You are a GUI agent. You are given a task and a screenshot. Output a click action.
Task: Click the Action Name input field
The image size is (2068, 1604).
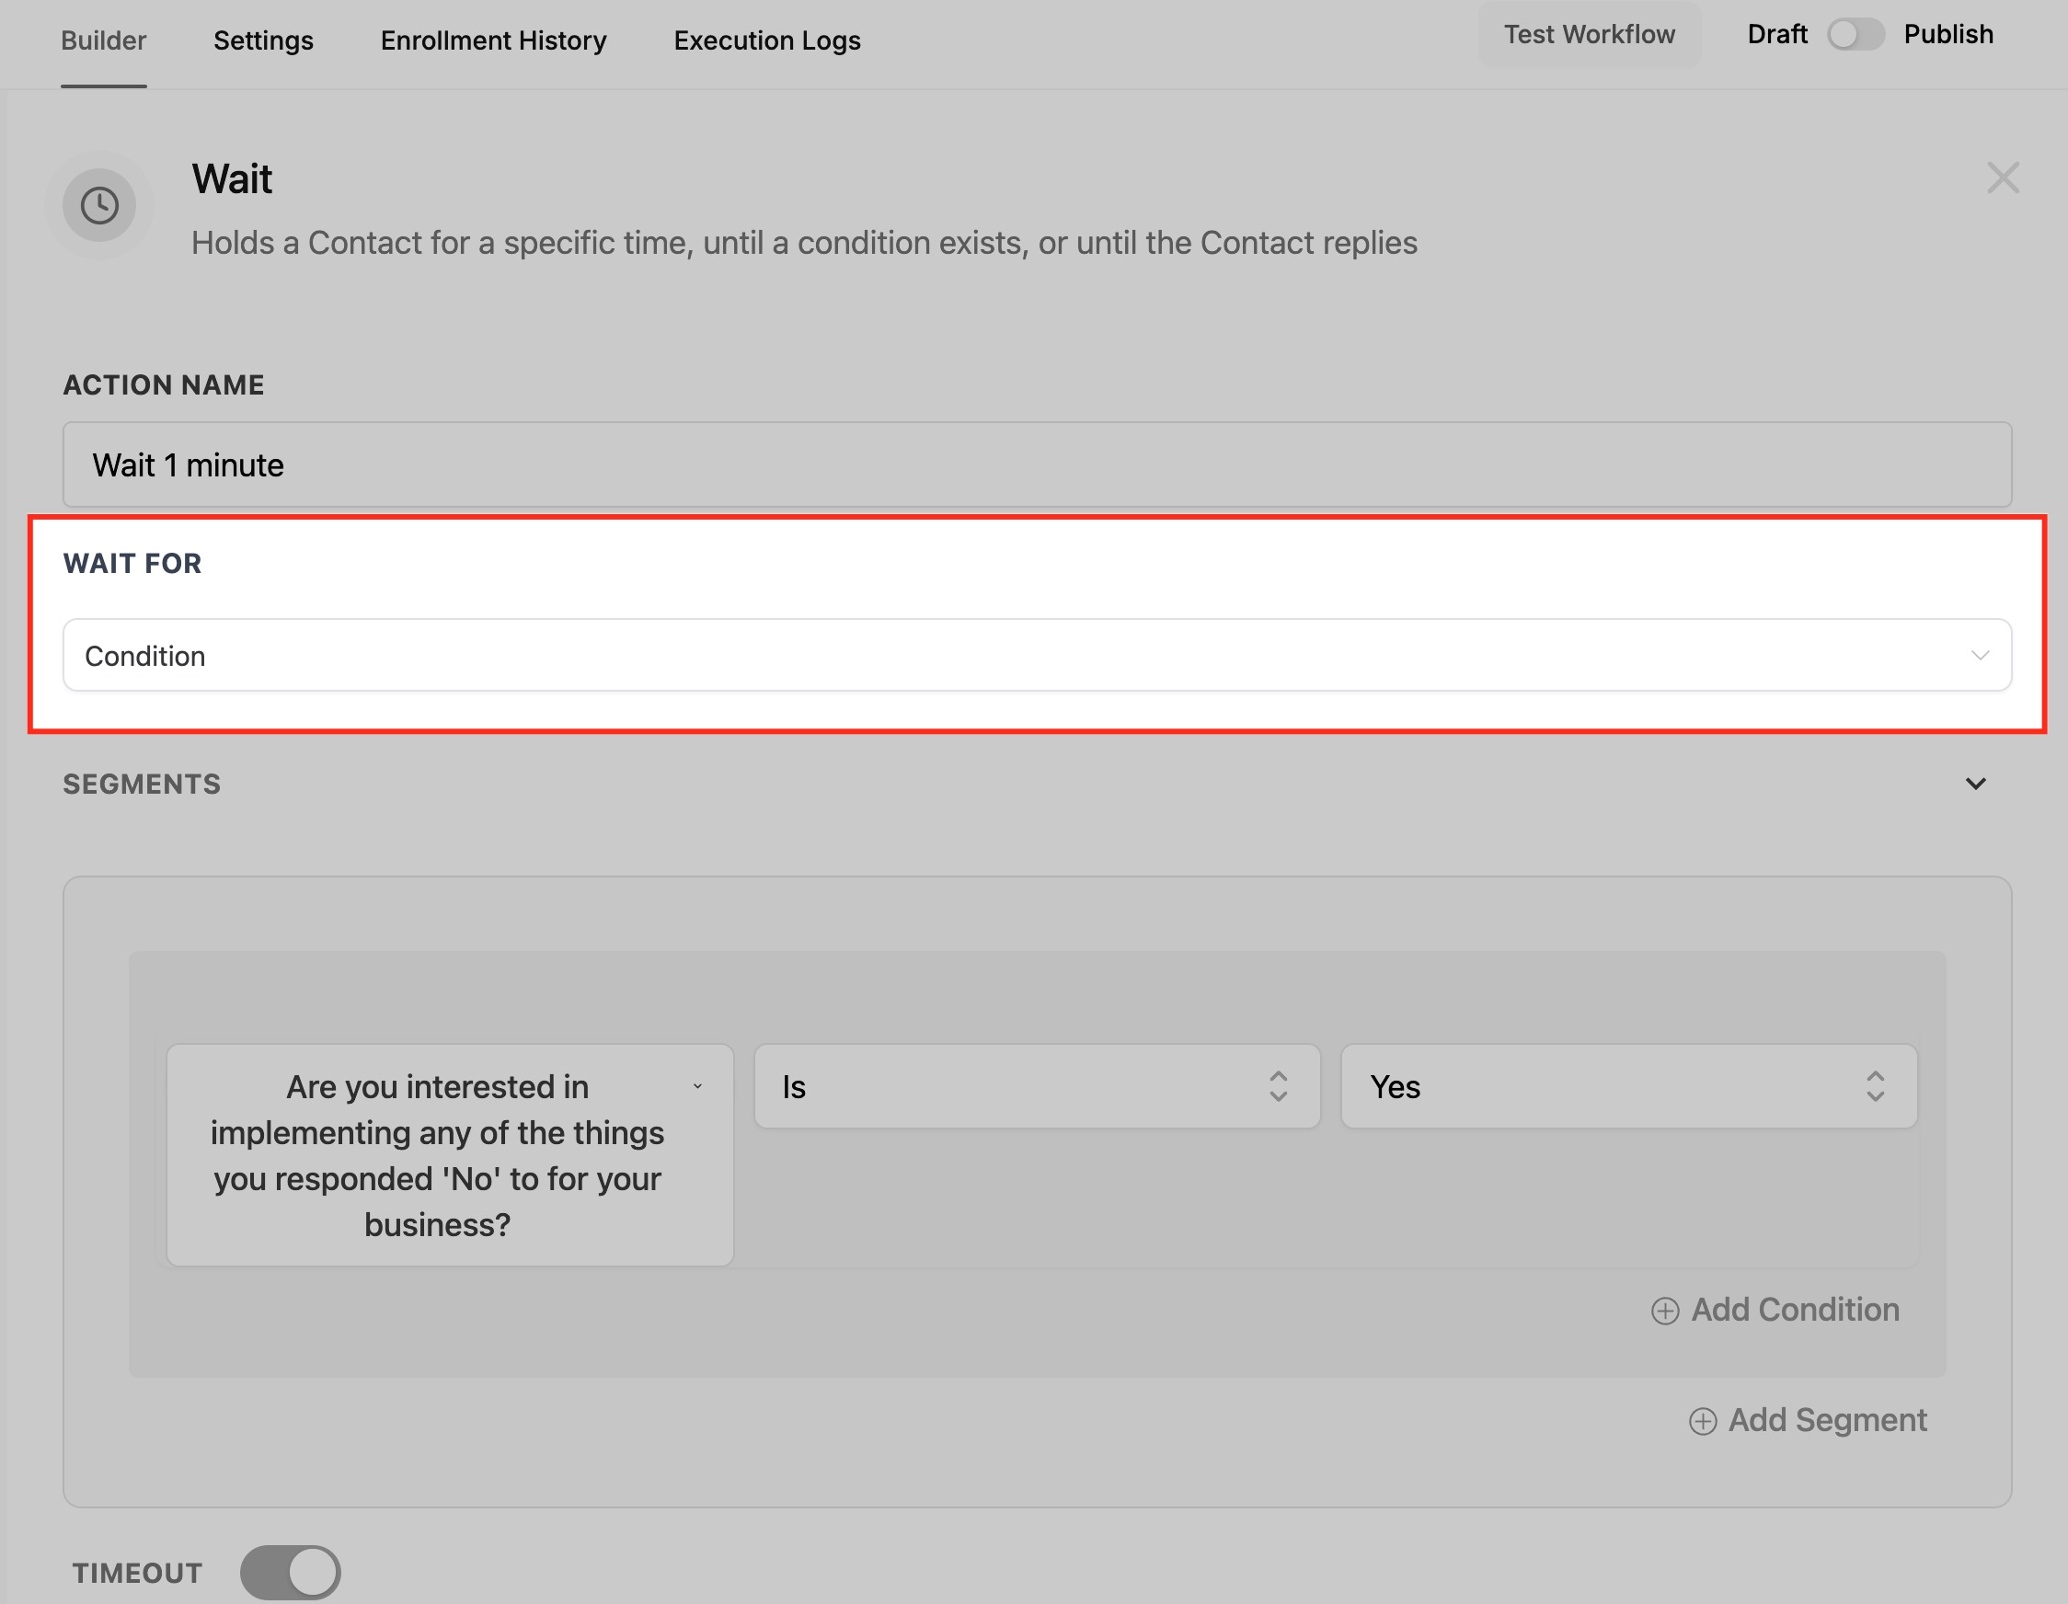pyautogui.click(x=1036, y=464)
